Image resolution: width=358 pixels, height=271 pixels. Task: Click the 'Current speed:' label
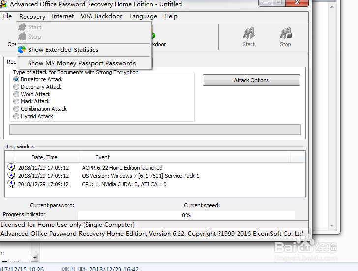202,205
